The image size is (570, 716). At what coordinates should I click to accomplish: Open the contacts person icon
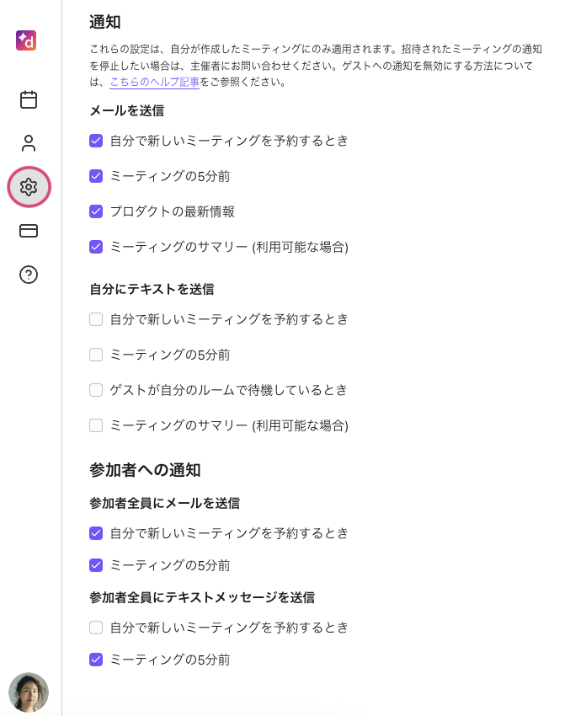[x=29, y=143]
